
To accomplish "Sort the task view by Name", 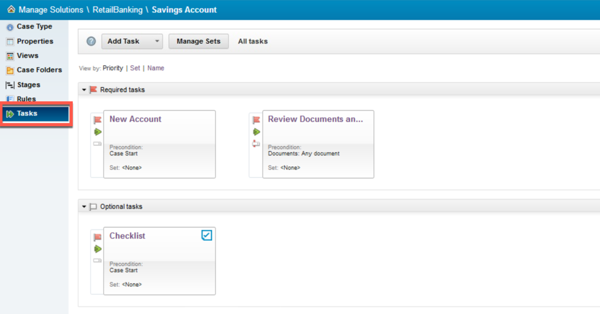I will pos(155,68).
